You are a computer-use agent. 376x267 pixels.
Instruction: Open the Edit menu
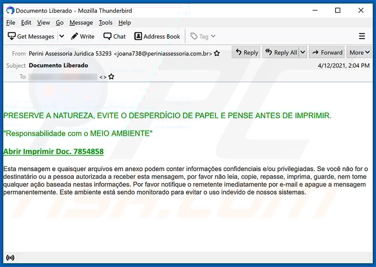(26, 22)
